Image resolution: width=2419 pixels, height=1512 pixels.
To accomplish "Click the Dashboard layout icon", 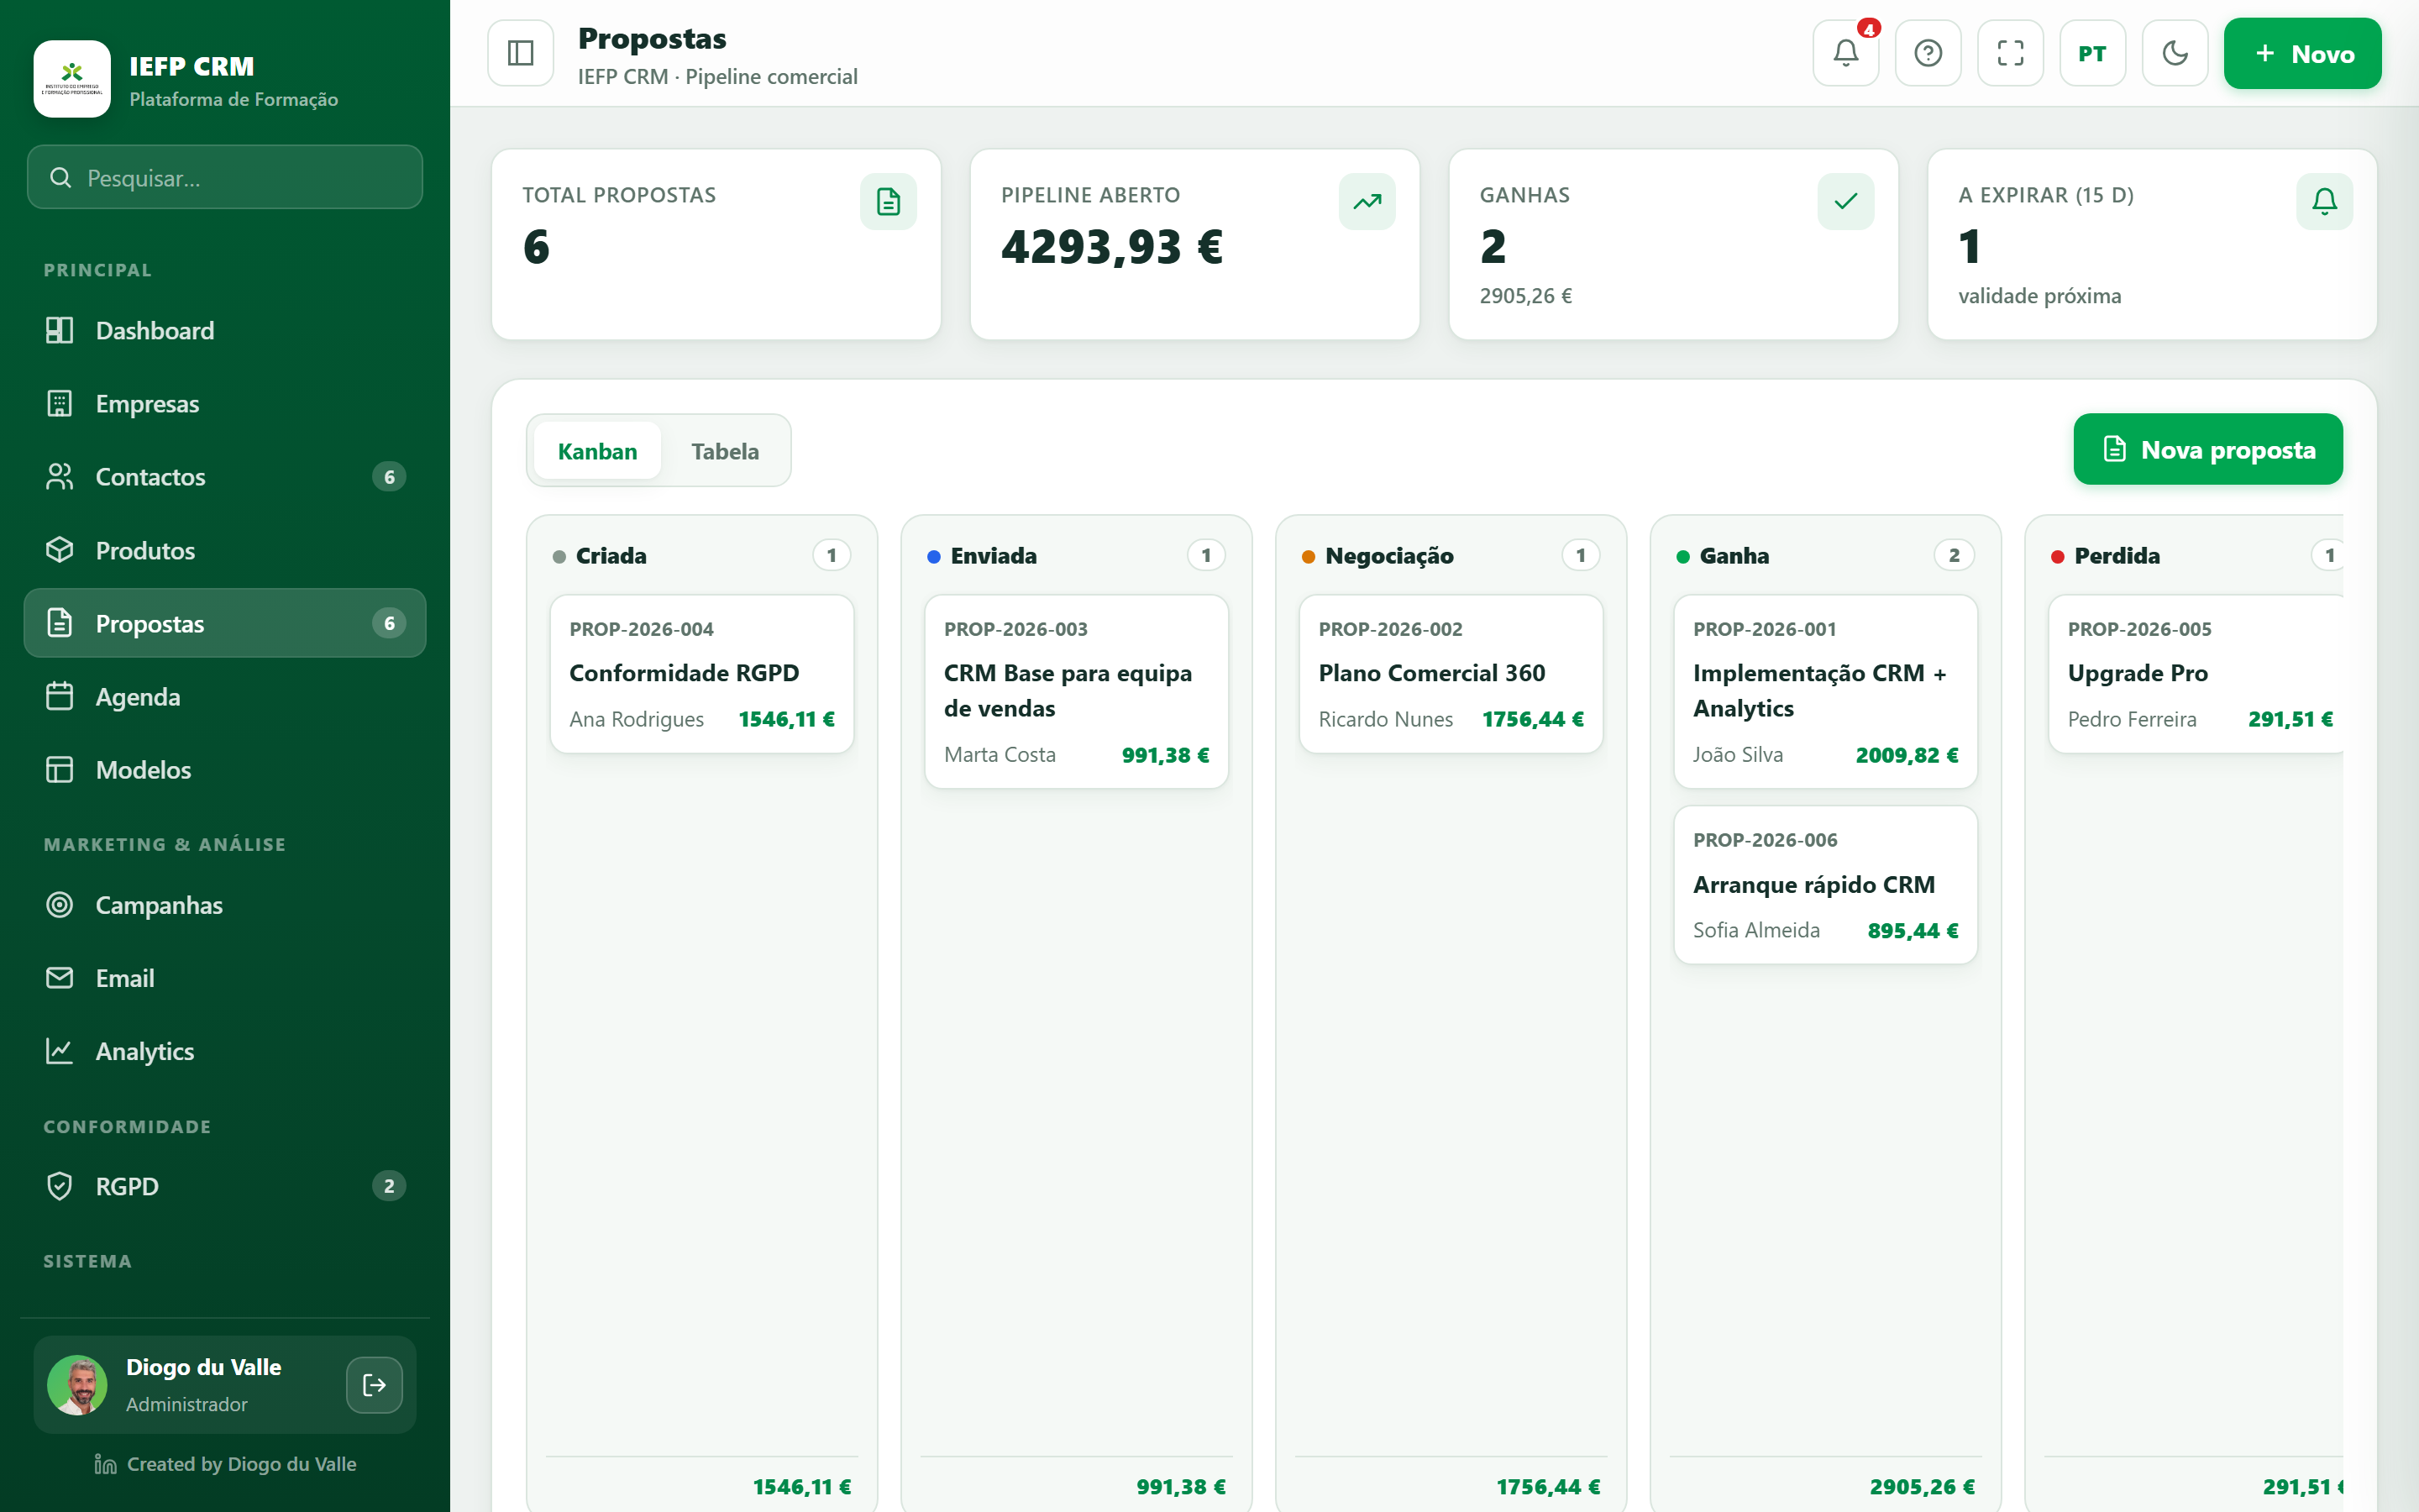I will click(60, 330).
